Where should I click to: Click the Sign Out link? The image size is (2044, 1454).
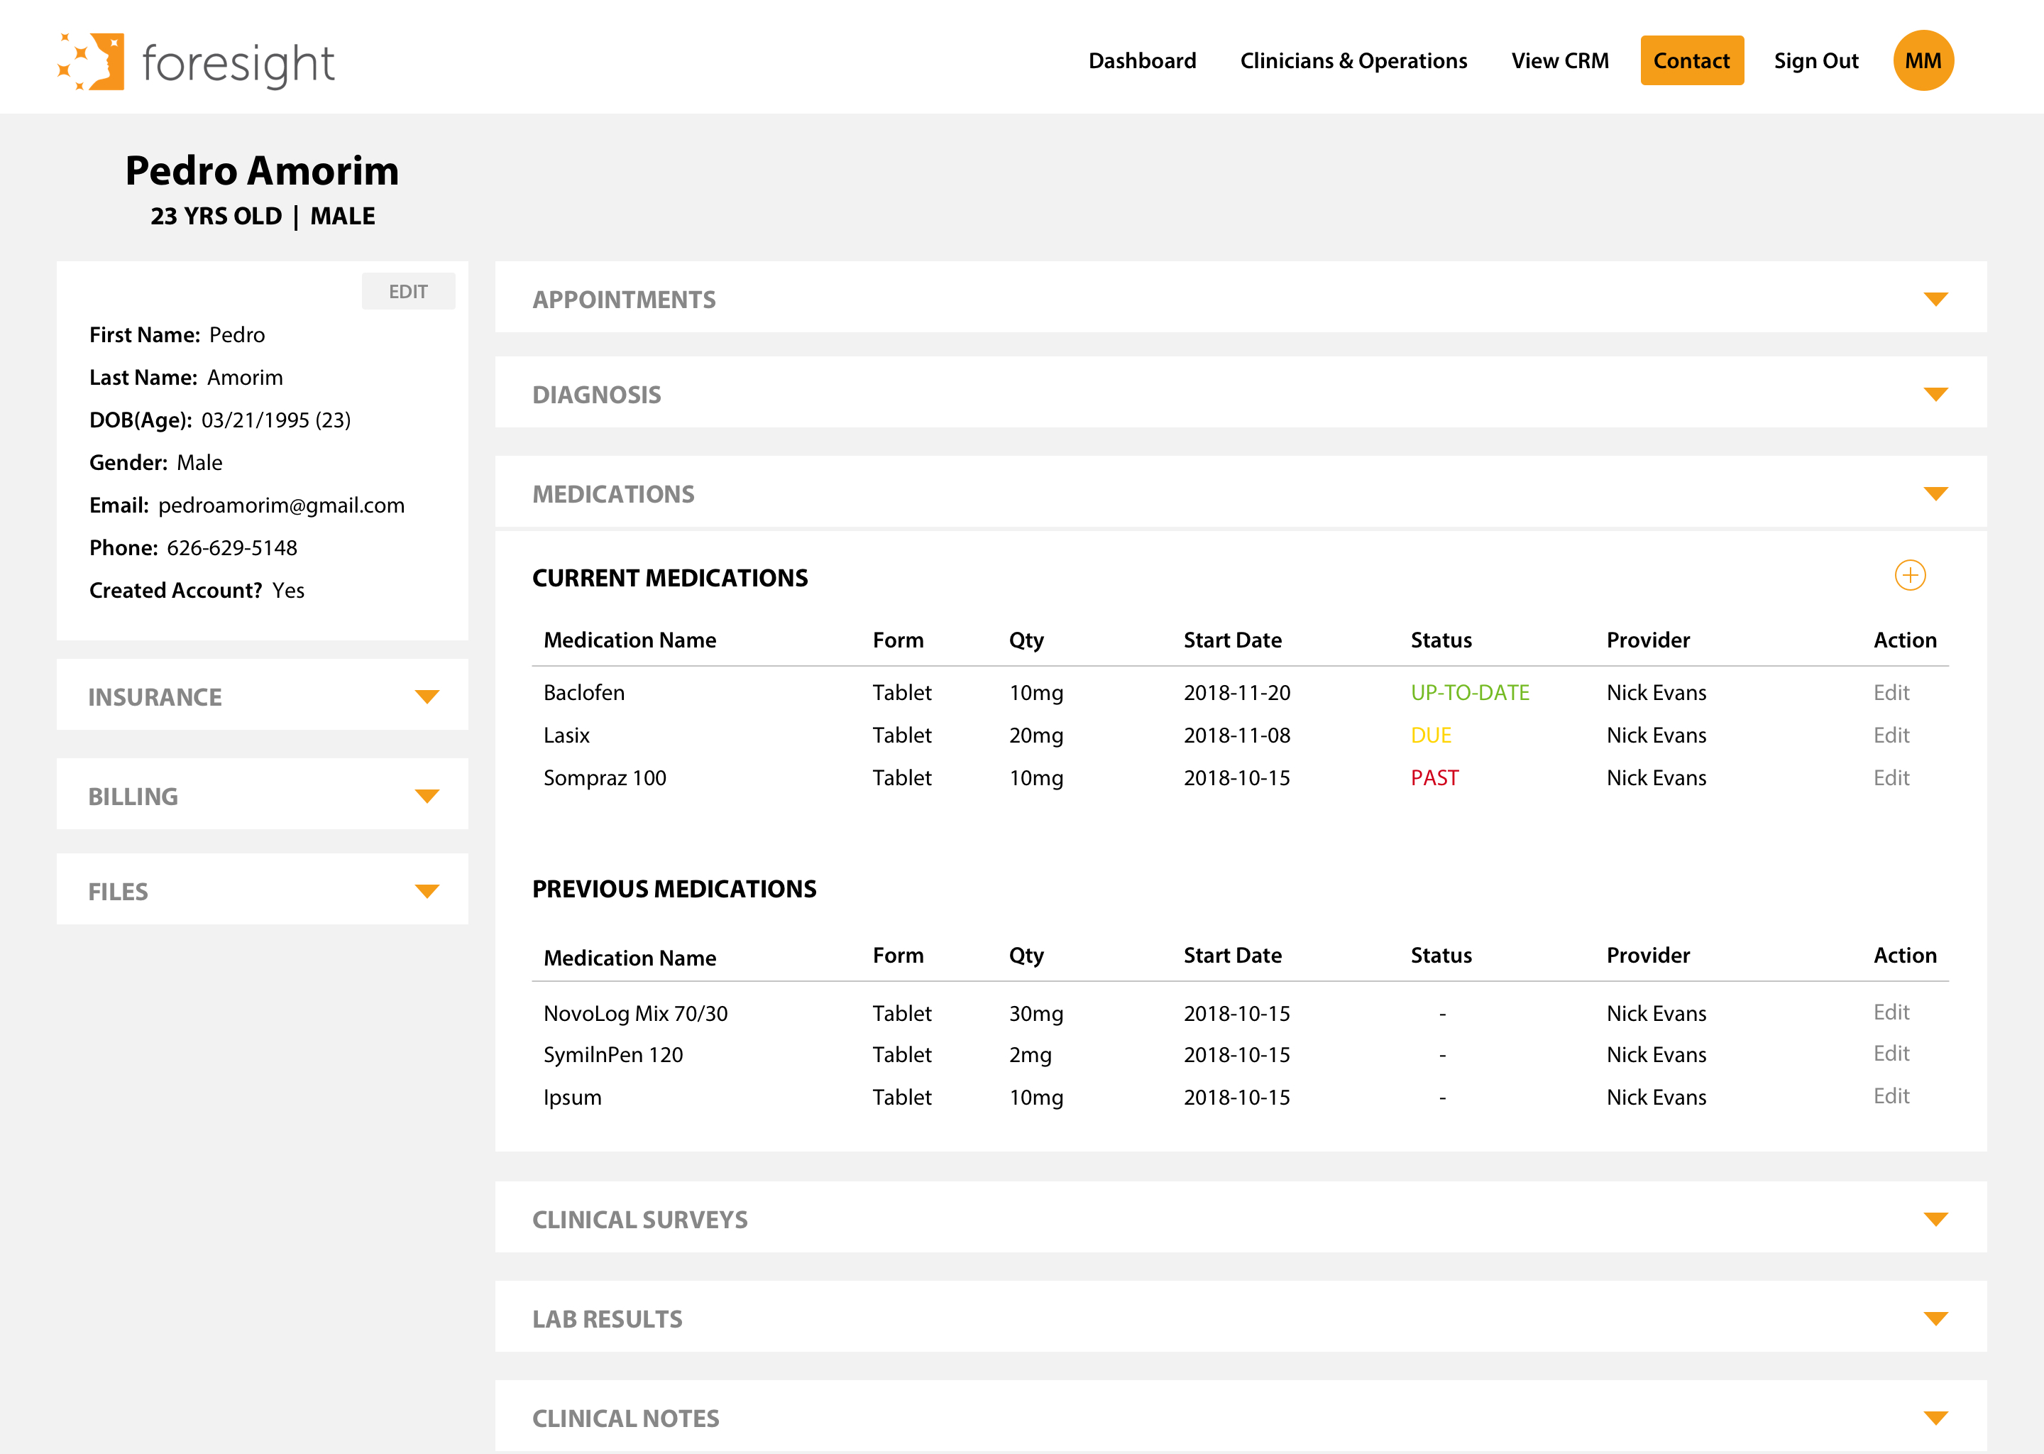1815,61
